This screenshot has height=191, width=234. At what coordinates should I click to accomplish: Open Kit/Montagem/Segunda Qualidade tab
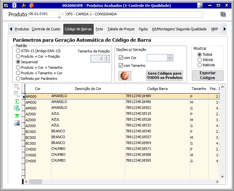click(x=179, y=29)
